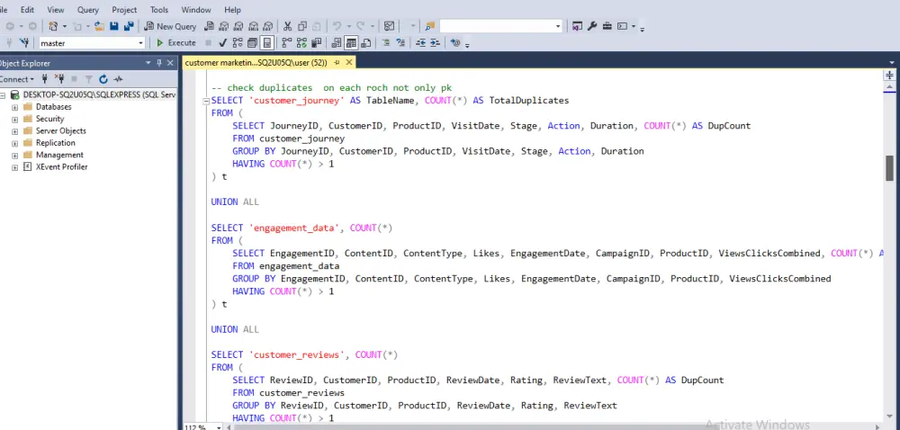Click the Analysis Services MDX query icon
Viewport: 900px width, 430px height.
223,26
